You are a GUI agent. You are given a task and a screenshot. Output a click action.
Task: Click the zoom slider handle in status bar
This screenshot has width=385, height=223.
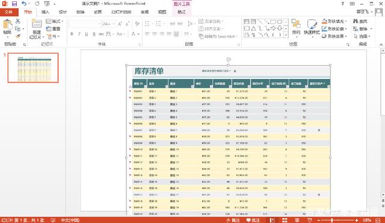coord(331,220)
